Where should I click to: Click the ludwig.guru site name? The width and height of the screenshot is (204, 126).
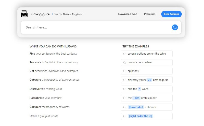pyautogui.click(x=40, y=14)
